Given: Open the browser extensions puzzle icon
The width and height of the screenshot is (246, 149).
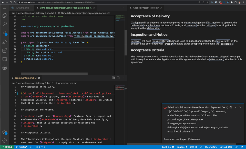Looking at the screenshot, I should [232, 2].
